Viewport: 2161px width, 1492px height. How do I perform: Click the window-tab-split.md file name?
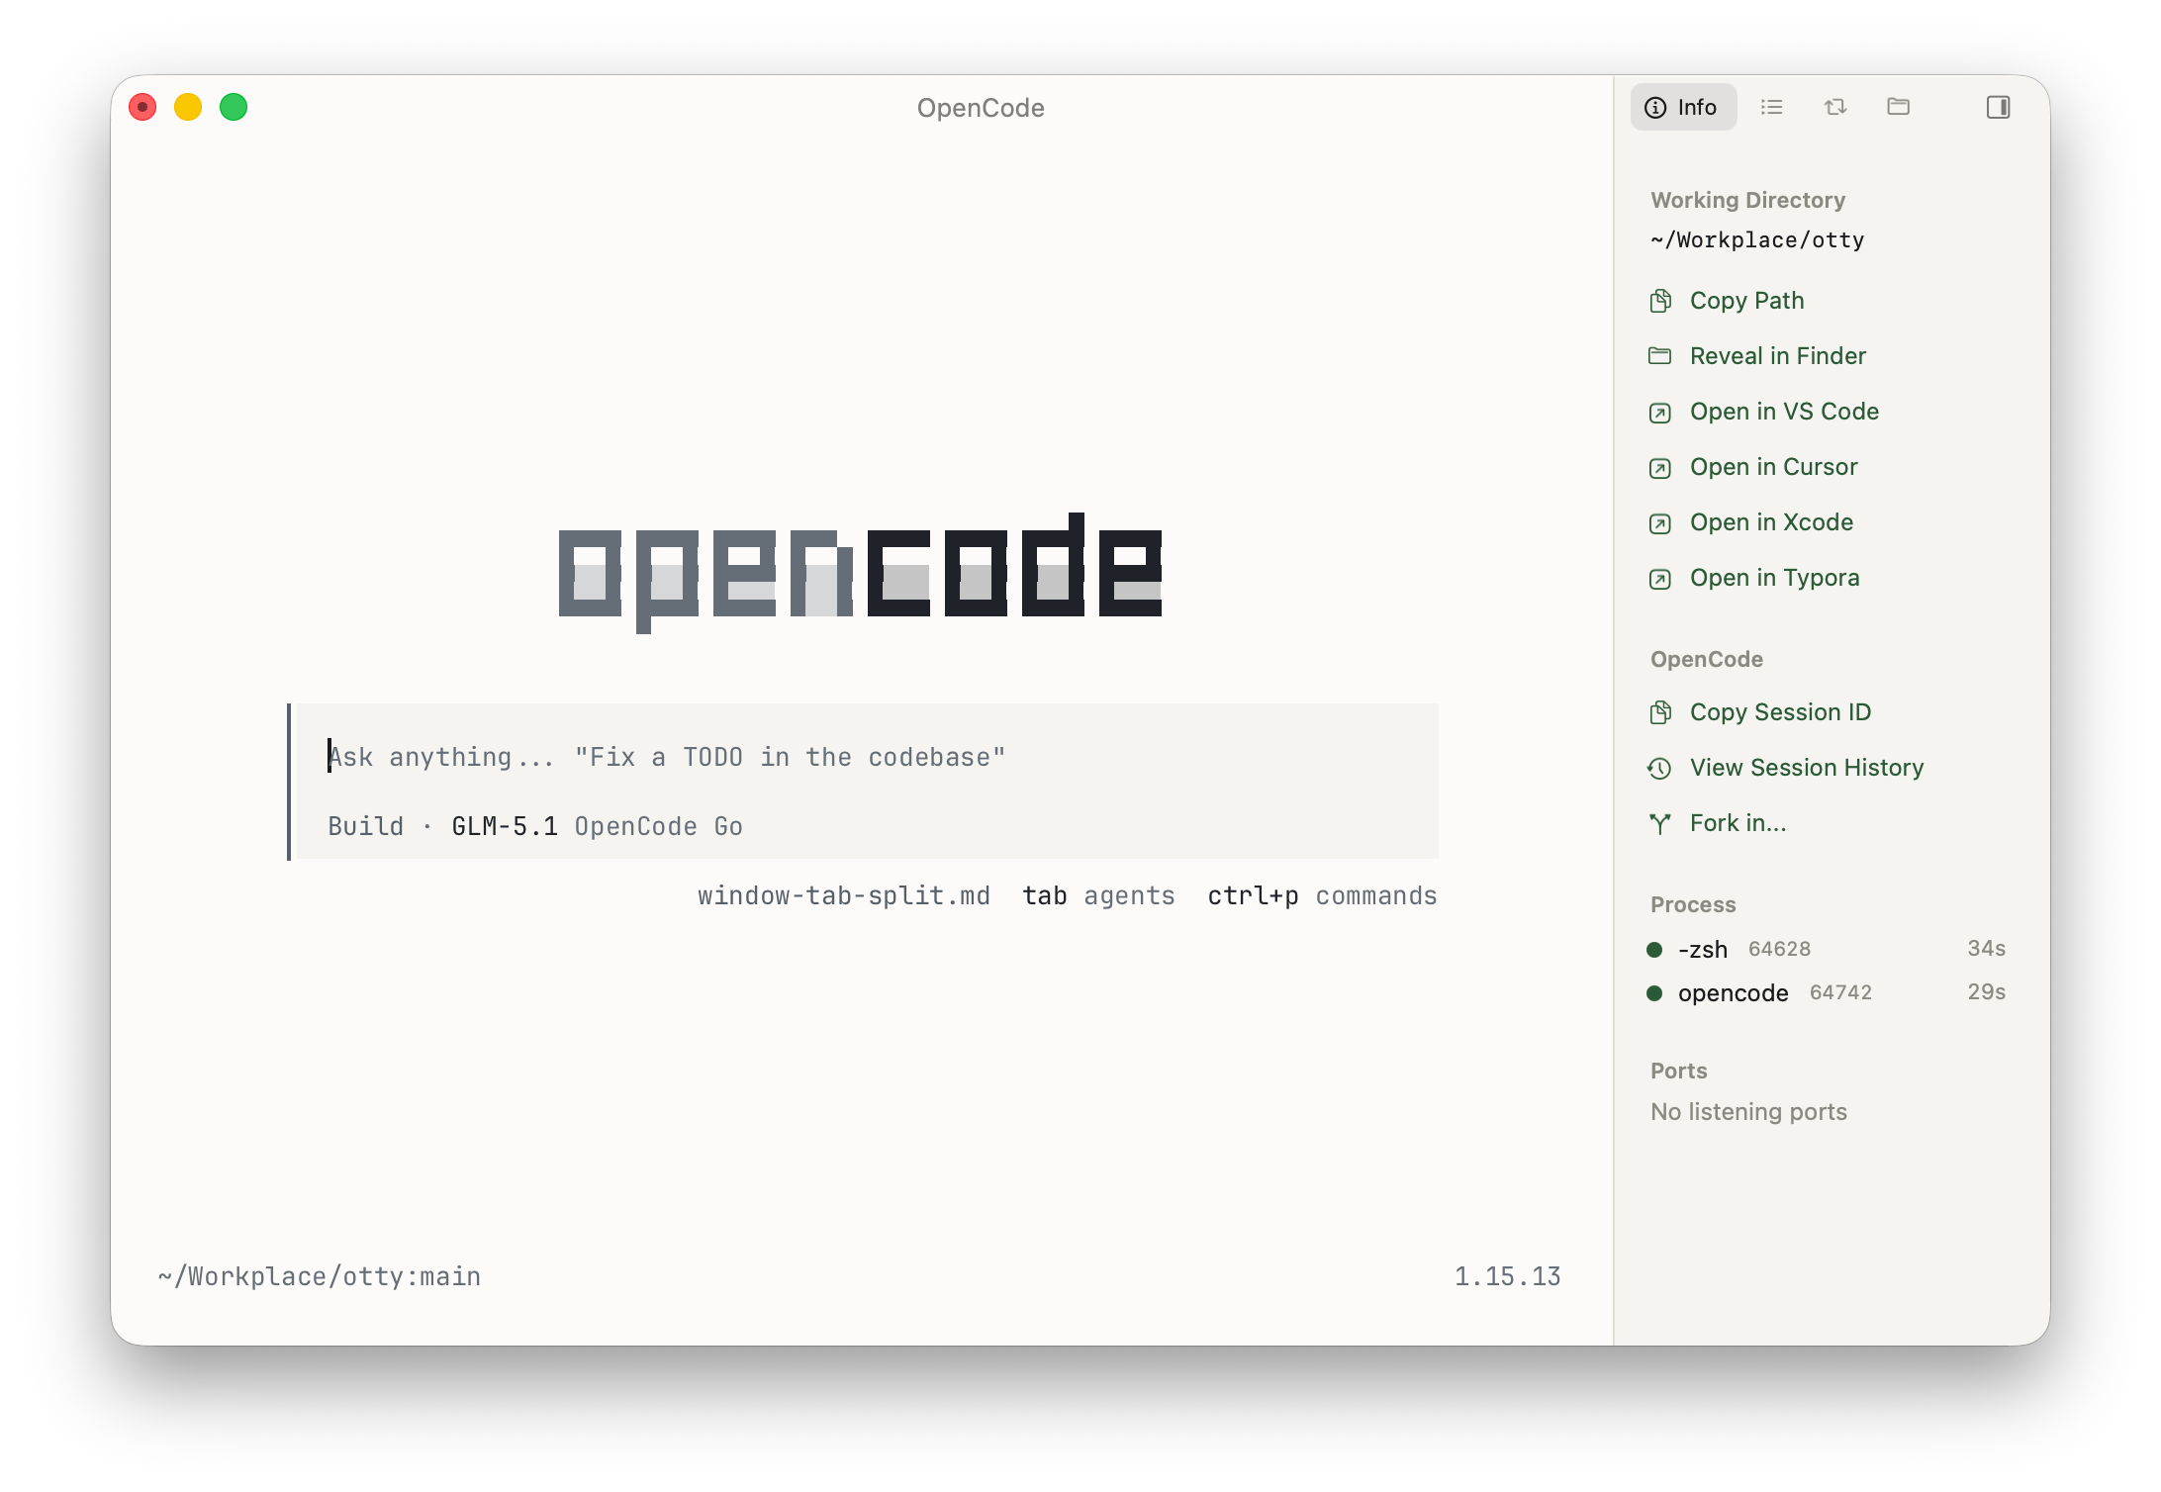tap(843, 896)
